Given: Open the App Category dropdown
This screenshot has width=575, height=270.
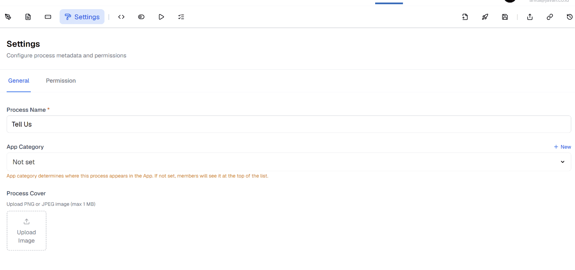Looking at the screenshot, I should coord(289,162).
